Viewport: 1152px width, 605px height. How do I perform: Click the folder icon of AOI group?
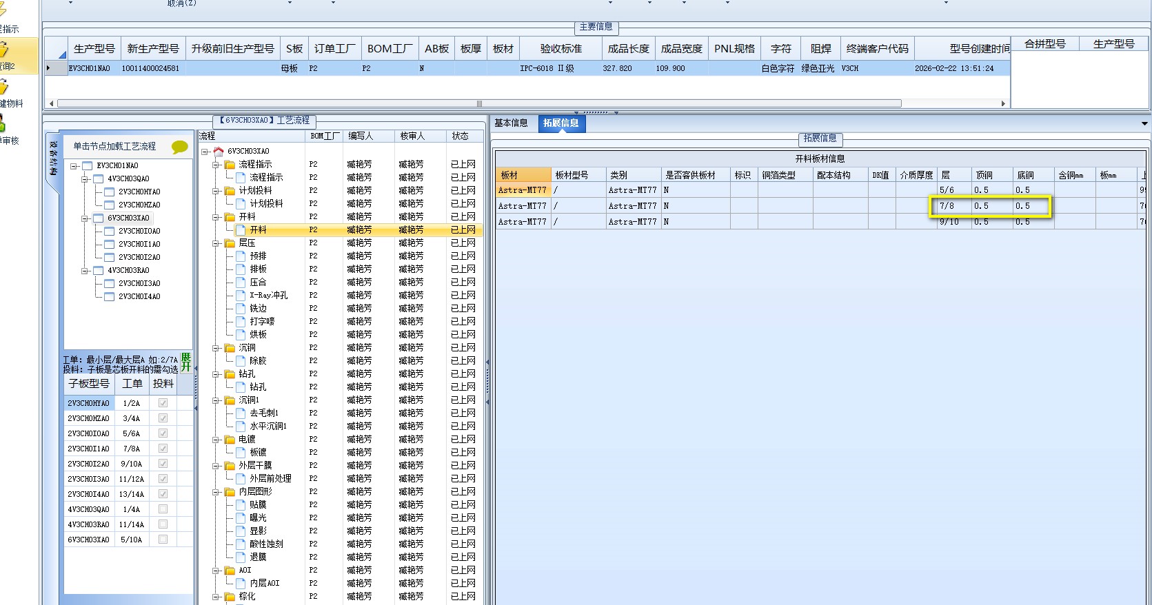[x=230, y=570]
